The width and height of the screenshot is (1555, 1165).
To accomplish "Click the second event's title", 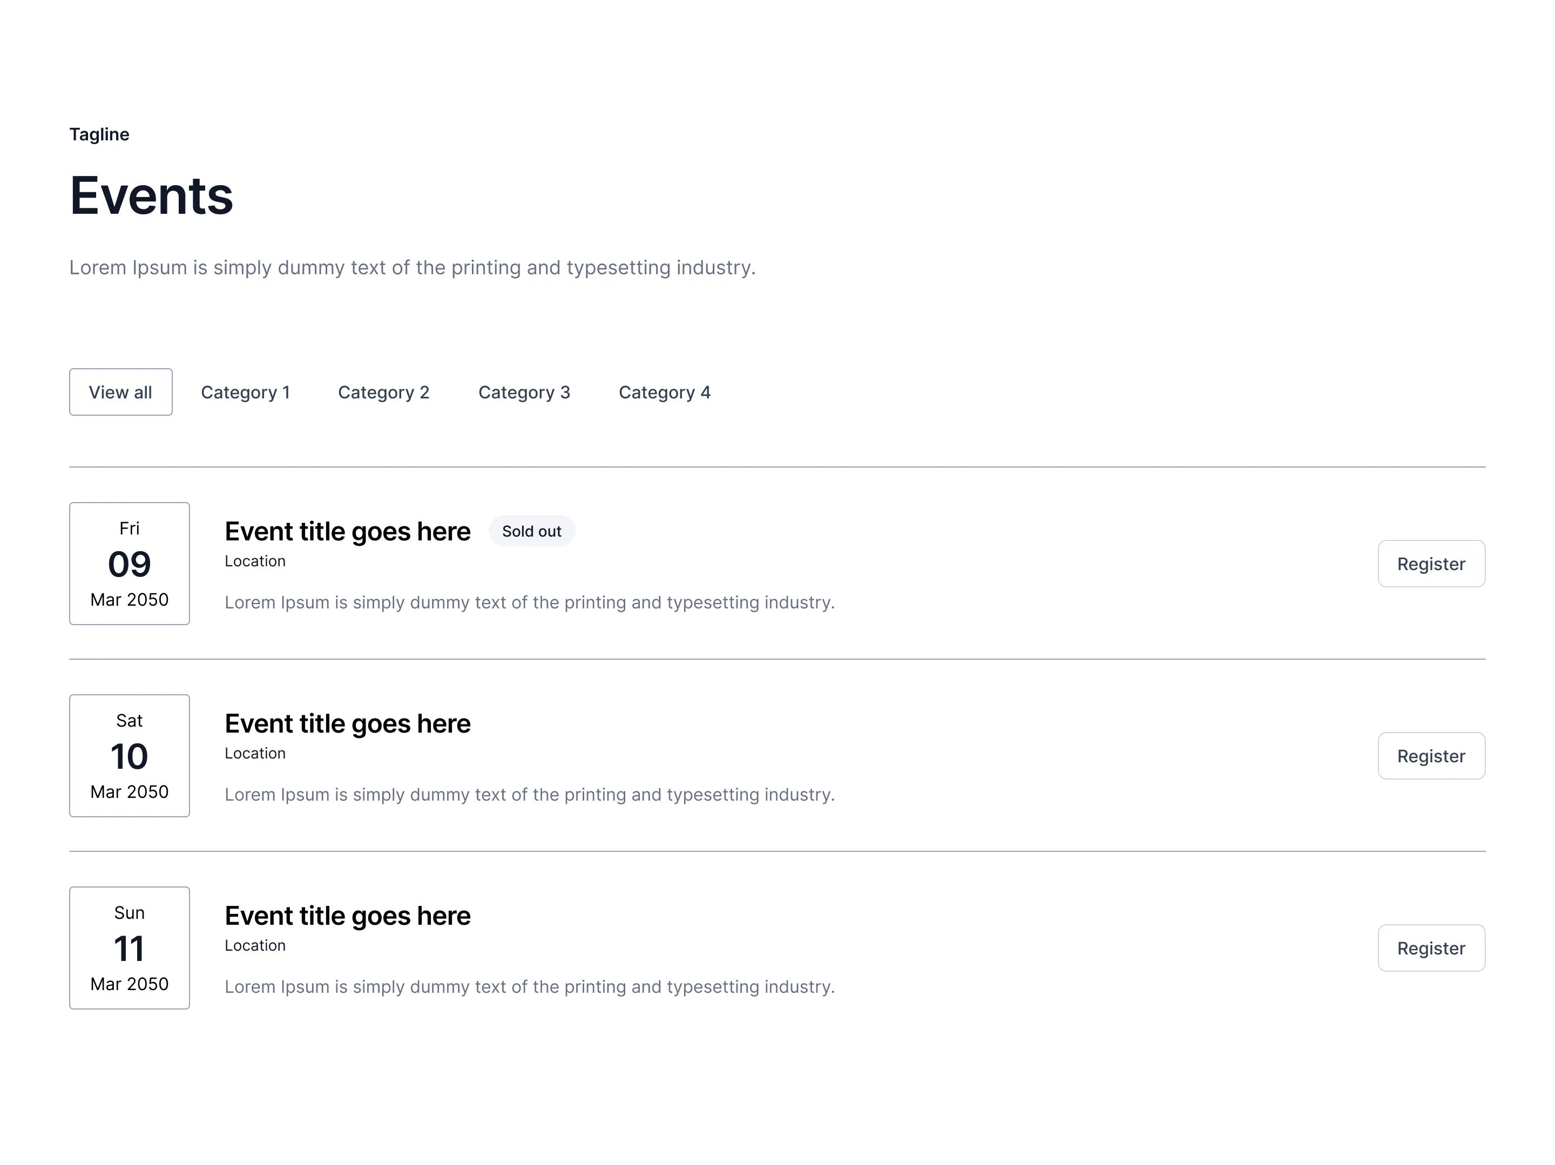I will coord(347,723).
